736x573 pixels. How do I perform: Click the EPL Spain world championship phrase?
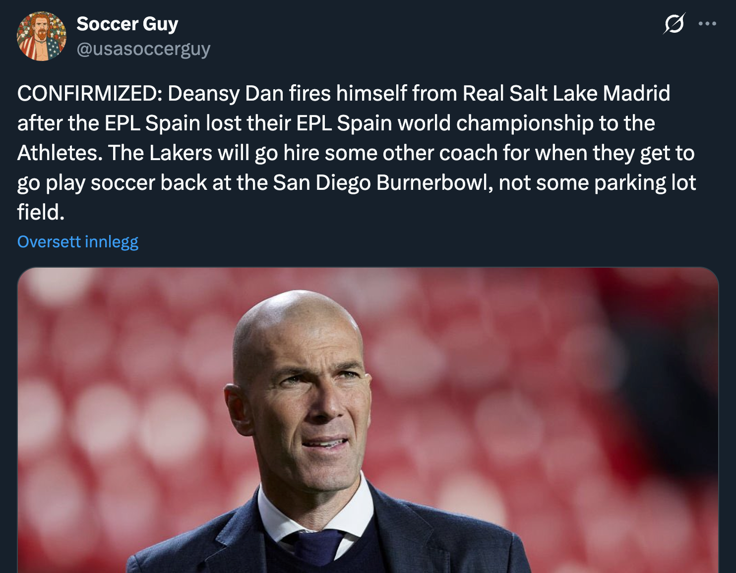tap(445, 123)
